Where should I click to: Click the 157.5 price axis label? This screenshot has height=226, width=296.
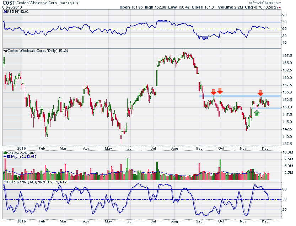[x=287, y=85]
